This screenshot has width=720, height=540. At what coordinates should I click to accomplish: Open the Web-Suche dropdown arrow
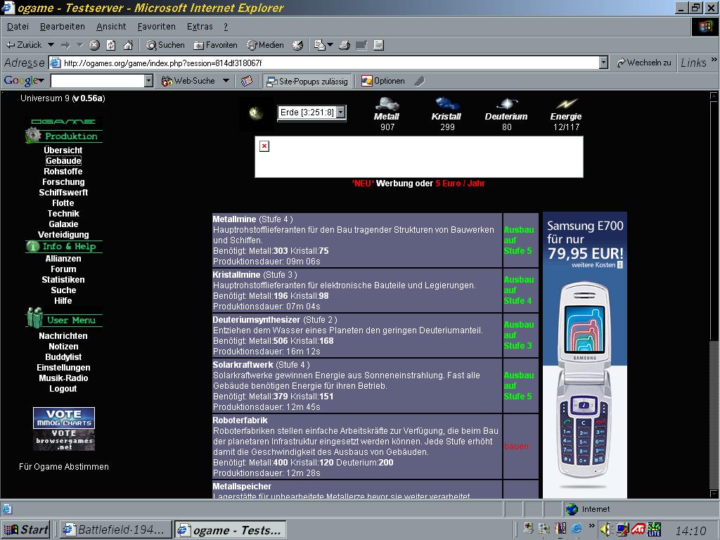click(226, 82)
